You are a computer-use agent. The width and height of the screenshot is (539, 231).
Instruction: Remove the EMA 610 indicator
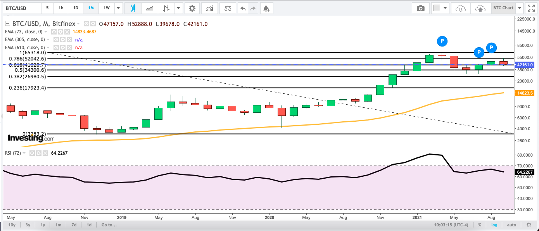pyautogui.click(x=69, y=47)
